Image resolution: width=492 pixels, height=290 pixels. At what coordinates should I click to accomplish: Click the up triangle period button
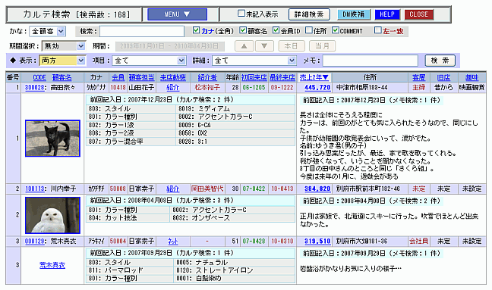click(x=244, y=46)
